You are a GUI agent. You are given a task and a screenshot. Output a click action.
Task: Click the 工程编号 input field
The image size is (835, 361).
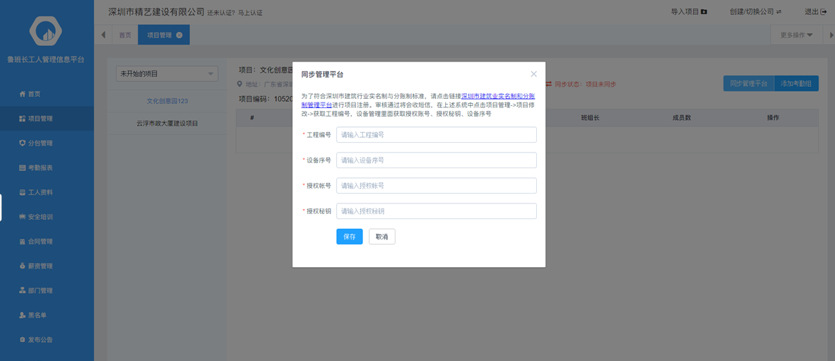coord(436,135)
